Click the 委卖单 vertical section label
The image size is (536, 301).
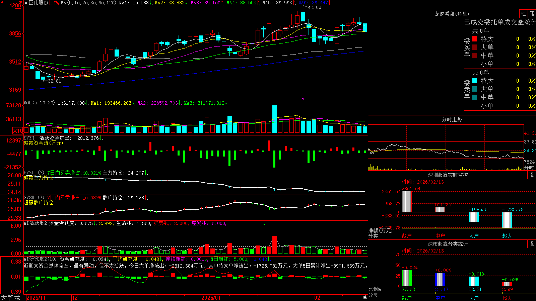[467, 89]
